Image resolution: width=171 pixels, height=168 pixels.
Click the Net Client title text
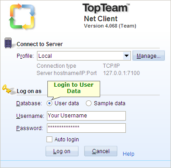[x=101, y=19]
